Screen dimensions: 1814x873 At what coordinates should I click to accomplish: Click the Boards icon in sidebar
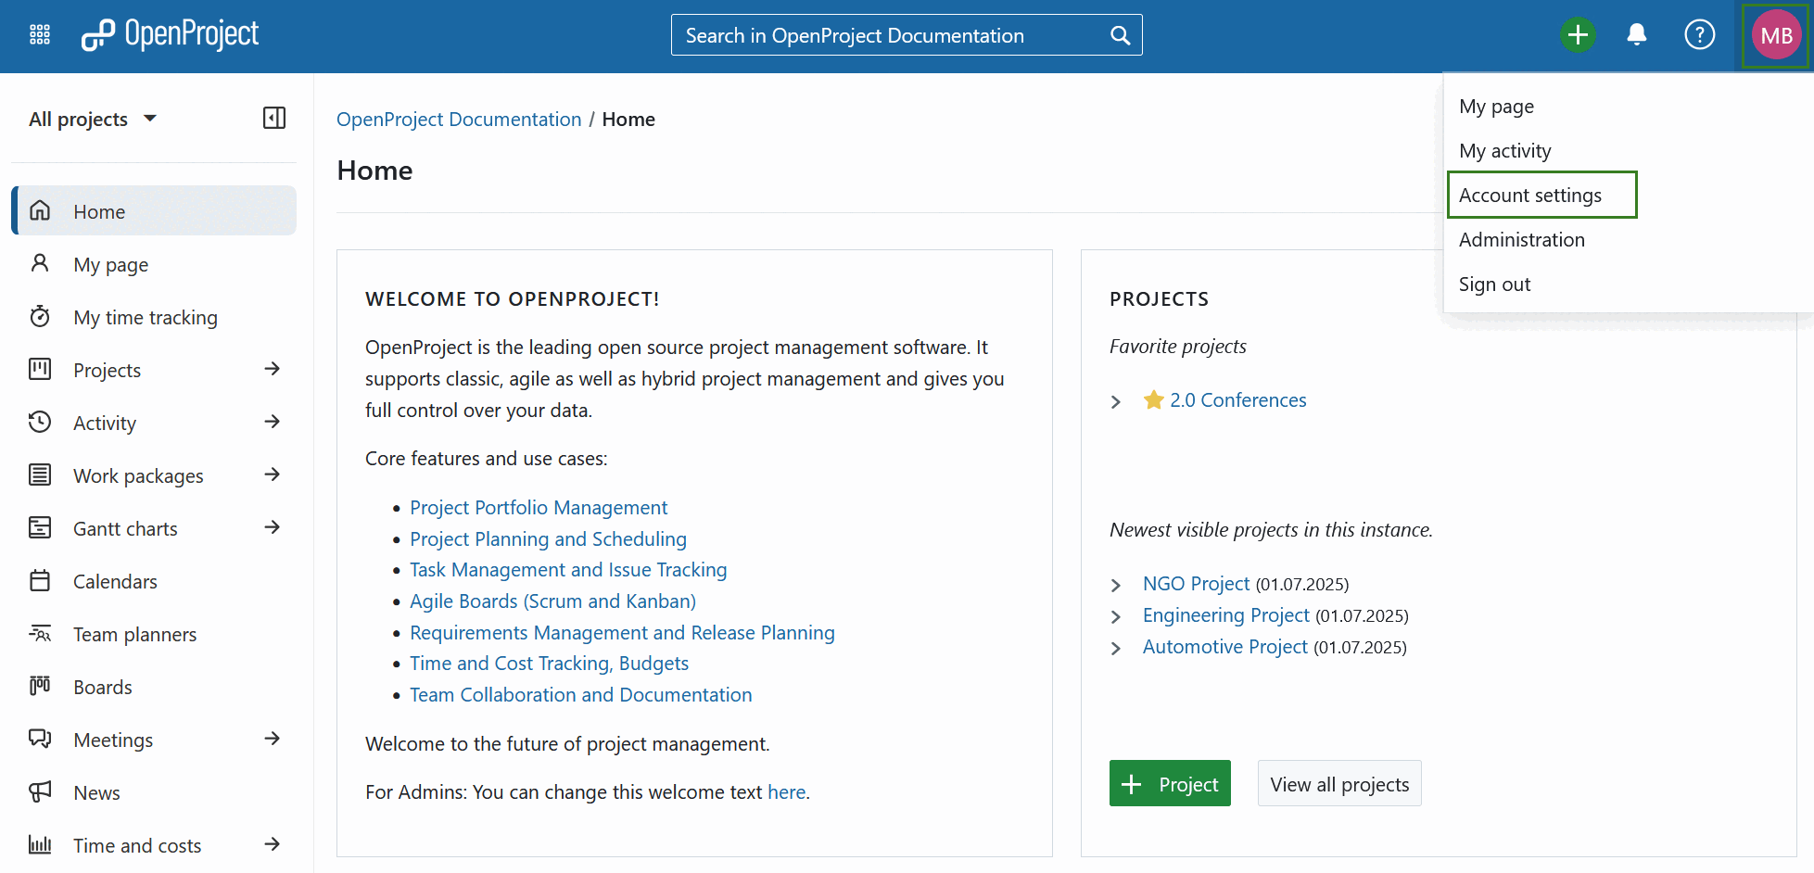(x=40, y=686)
